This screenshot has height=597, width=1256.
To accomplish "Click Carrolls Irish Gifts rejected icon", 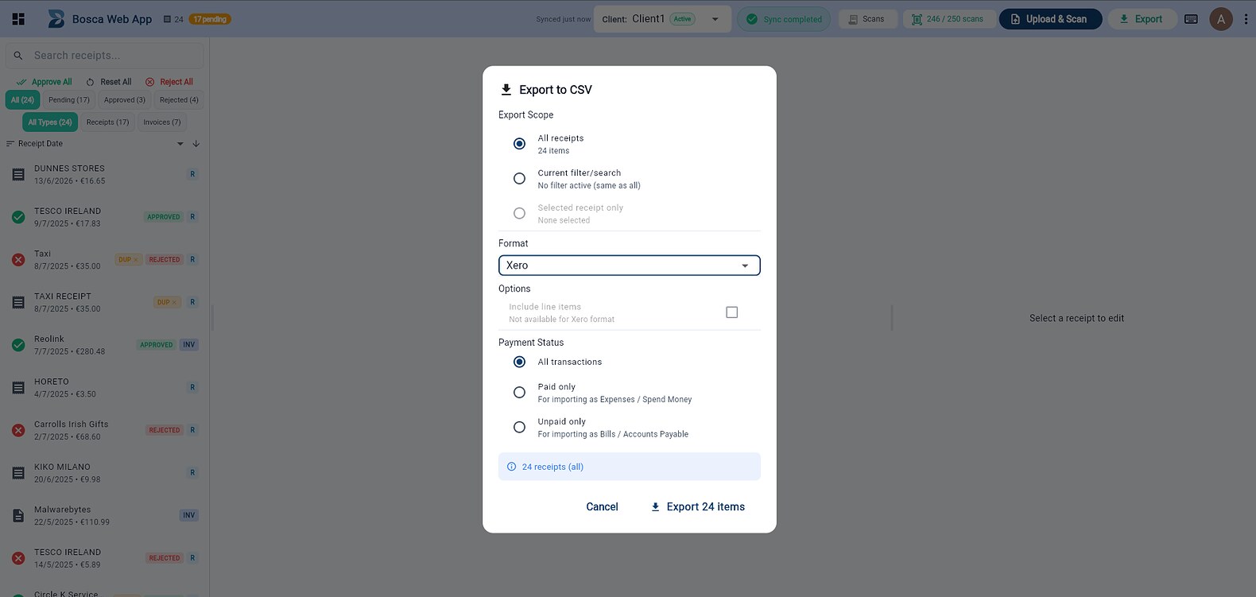I will pos(18,430).
